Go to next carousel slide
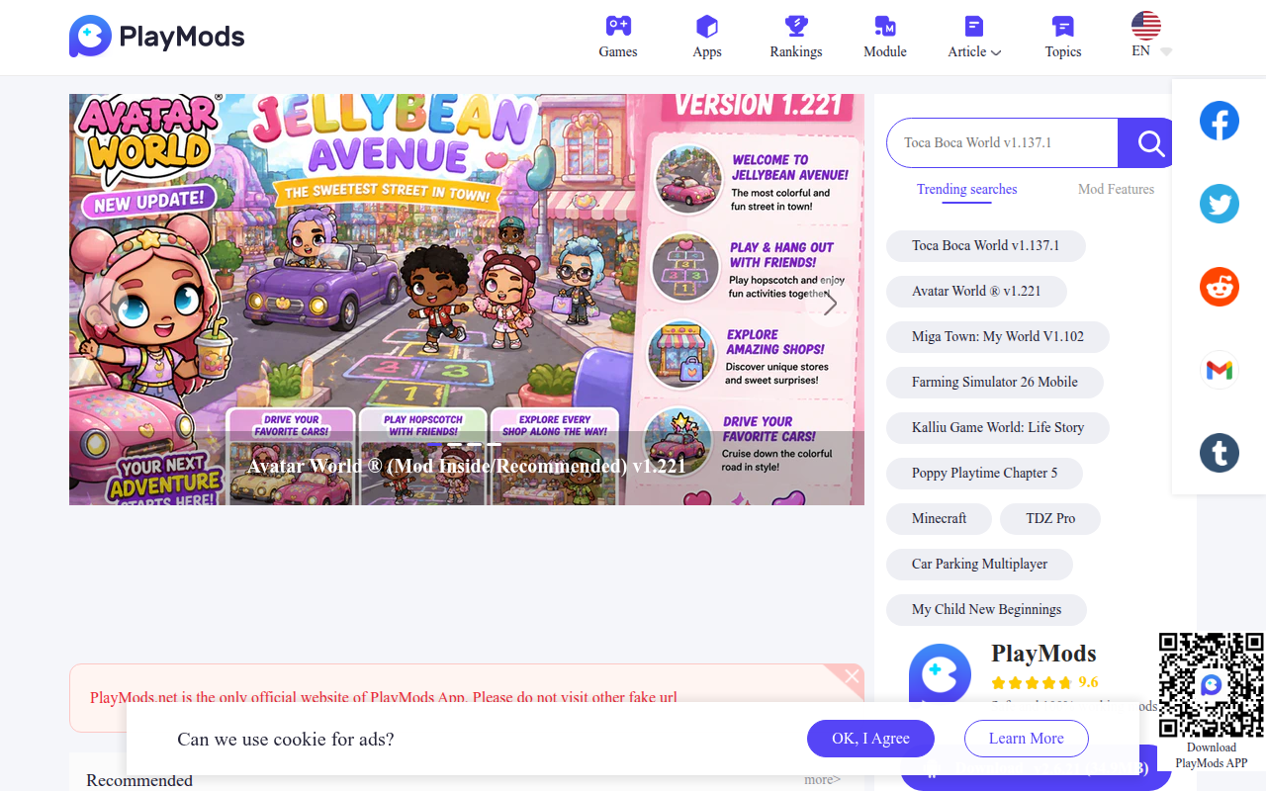 click(830, 304)
